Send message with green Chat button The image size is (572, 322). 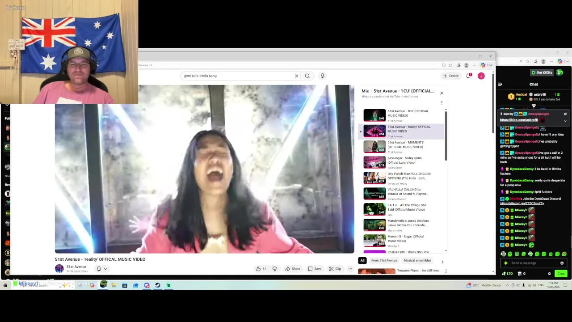coord(561,274)
